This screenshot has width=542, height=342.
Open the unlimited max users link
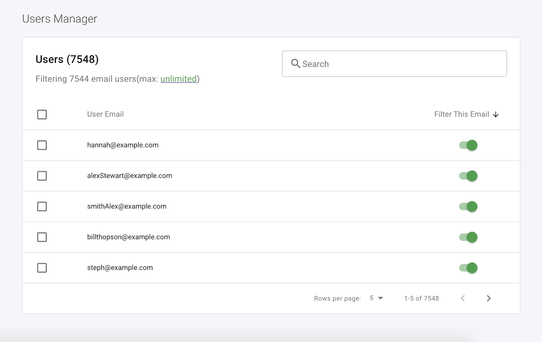click(x=179, y=79)
